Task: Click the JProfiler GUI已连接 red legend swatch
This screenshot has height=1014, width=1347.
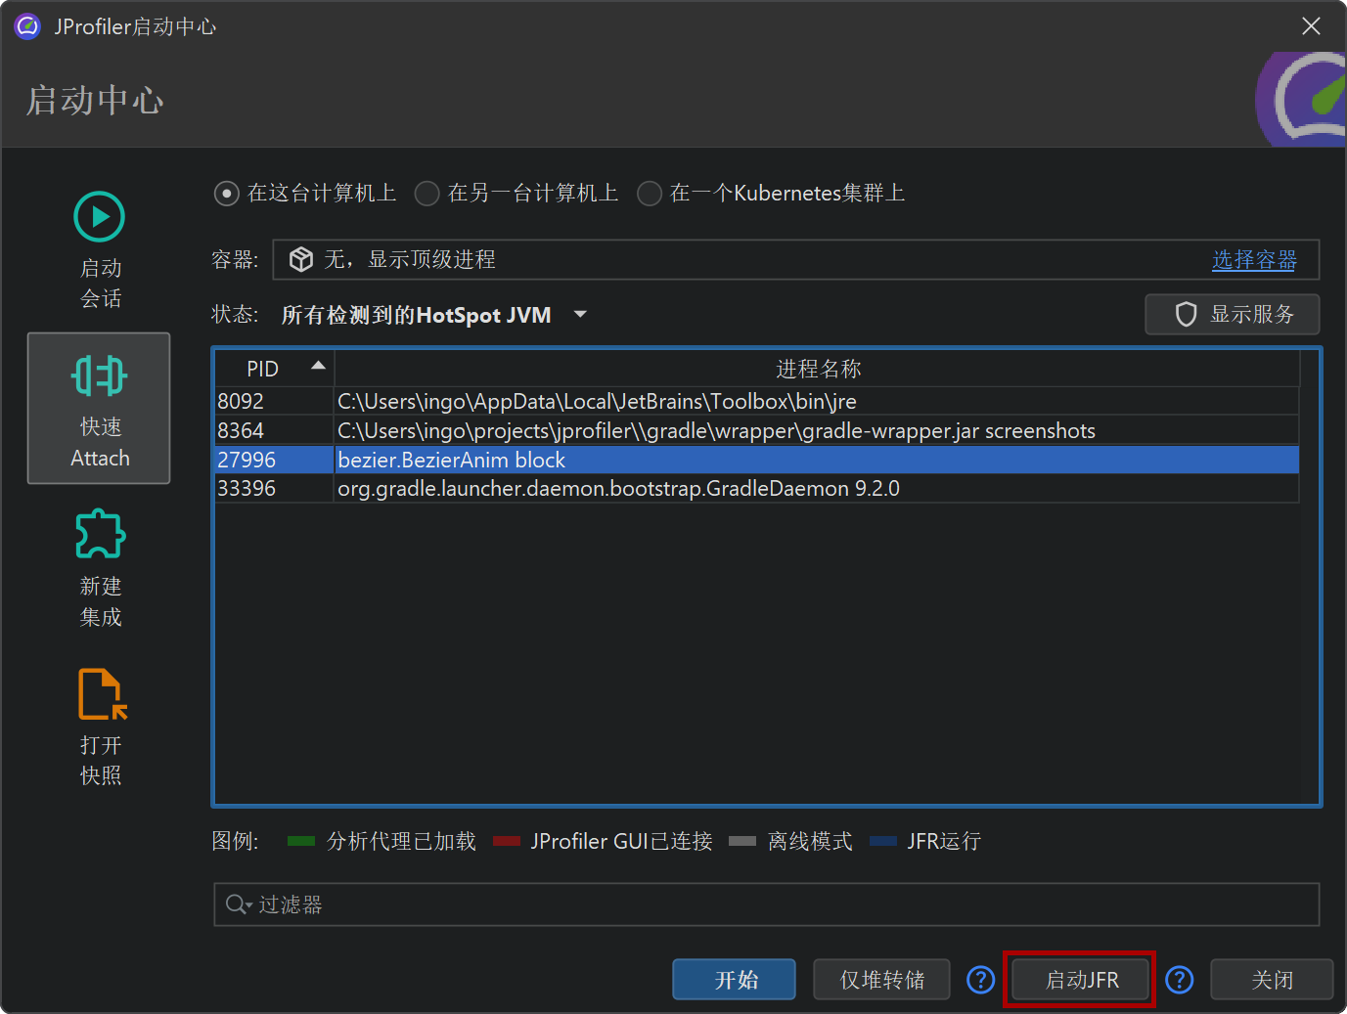Action: 507,841
